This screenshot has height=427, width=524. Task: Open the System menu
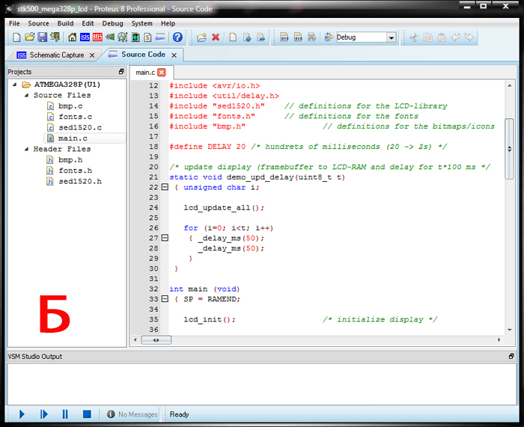[x=141, y=23]
